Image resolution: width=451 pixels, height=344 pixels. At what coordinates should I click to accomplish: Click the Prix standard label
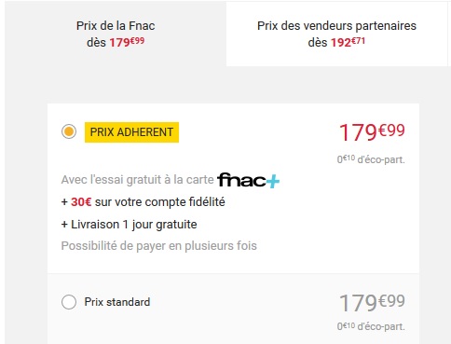[117, 302]
